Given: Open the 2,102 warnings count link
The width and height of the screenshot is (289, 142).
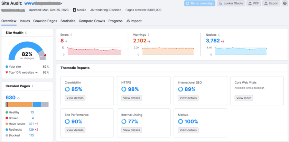Looking at the screenshot, I should click(x=140, y=41).
